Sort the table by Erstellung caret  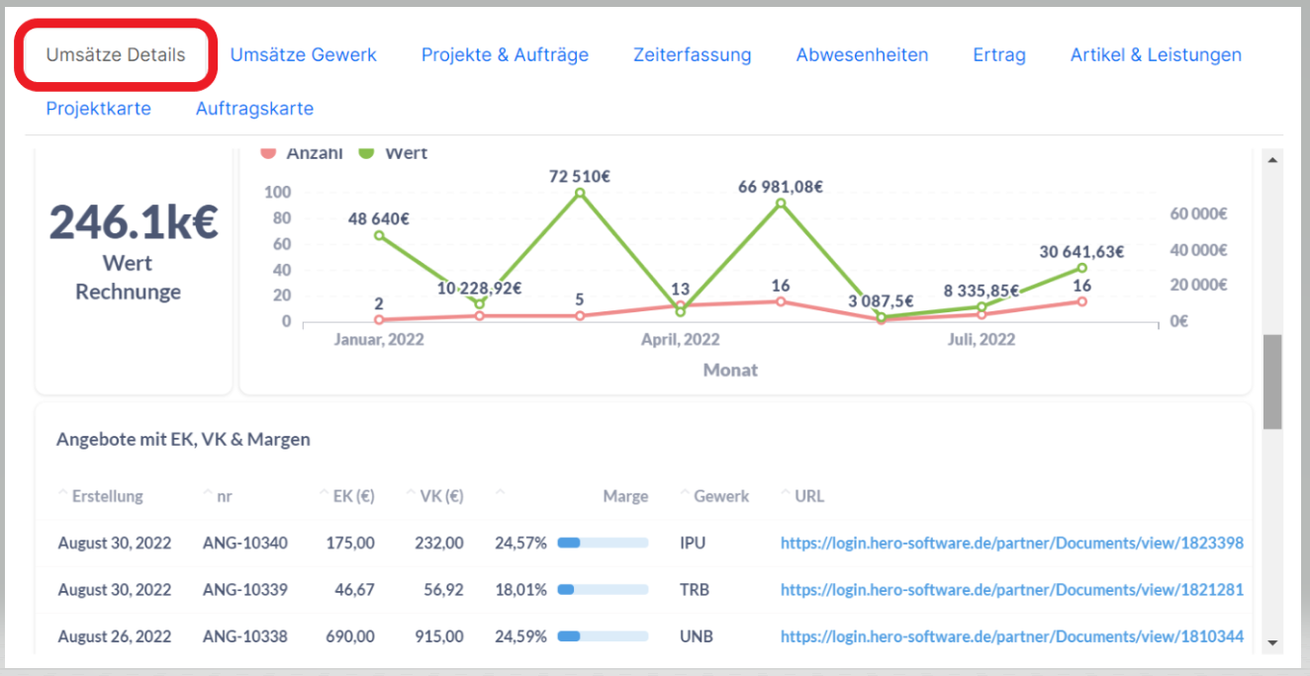(x=62, y=493)
